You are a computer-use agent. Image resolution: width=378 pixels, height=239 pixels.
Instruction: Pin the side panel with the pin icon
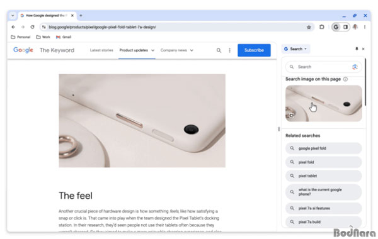click(357, 49)
